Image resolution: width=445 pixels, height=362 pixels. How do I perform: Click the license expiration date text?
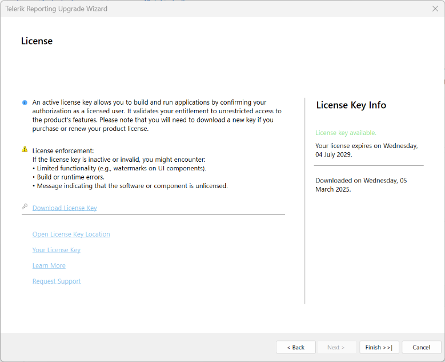366,150
